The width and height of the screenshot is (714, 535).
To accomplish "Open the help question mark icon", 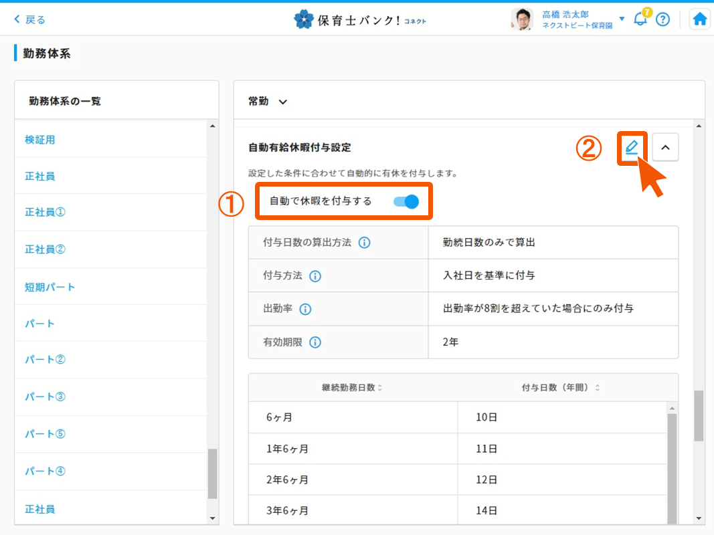I will [662, 19].
